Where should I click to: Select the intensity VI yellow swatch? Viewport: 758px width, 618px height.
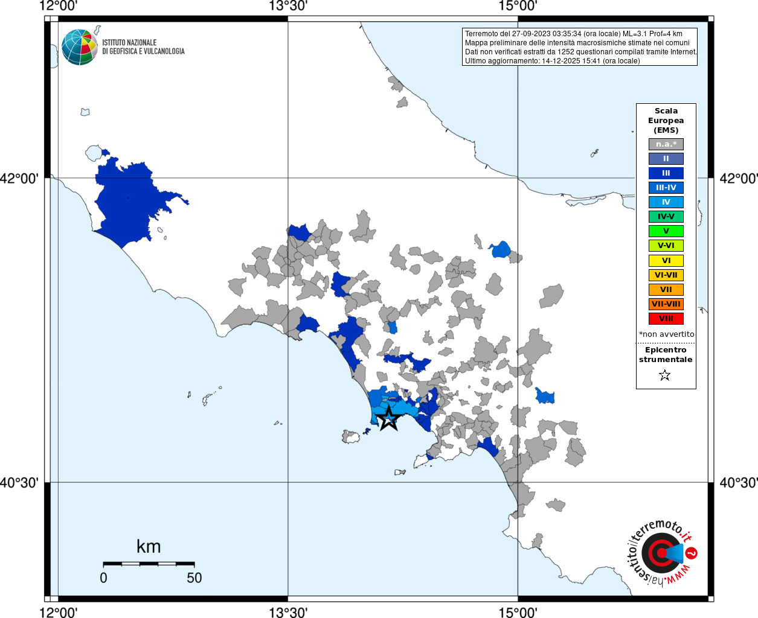pyautogui.click(x=666, y=261)
